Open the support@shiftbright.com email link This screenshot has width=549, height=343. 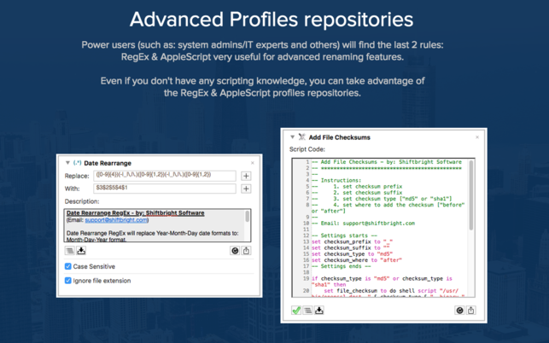(116, 220)
